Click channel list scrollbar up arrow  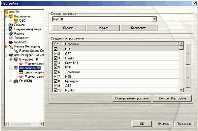[x=181, y=44]
